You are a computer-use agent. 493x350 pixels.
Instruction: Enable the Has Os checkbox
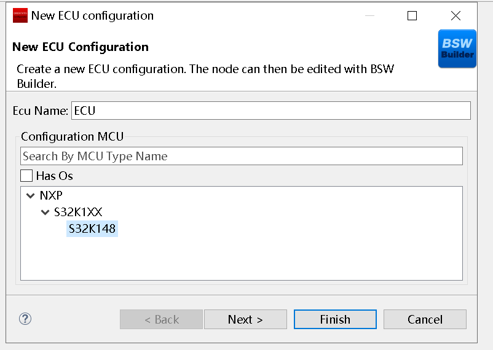(26, 176)
